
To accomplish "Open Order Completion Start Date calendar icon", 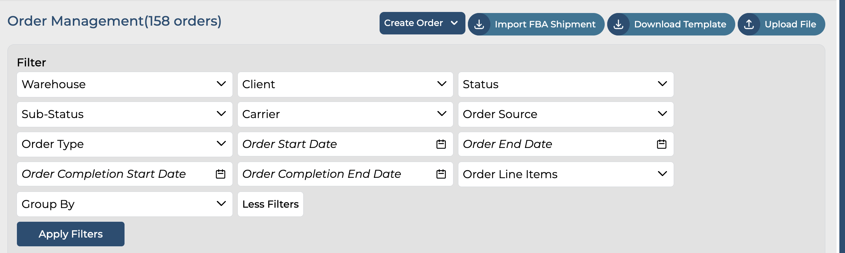I will point(221,174).
